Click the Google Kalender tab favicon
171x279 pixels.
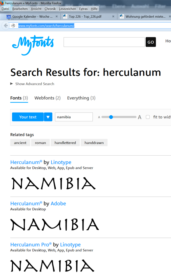click(x=9, y=16)
